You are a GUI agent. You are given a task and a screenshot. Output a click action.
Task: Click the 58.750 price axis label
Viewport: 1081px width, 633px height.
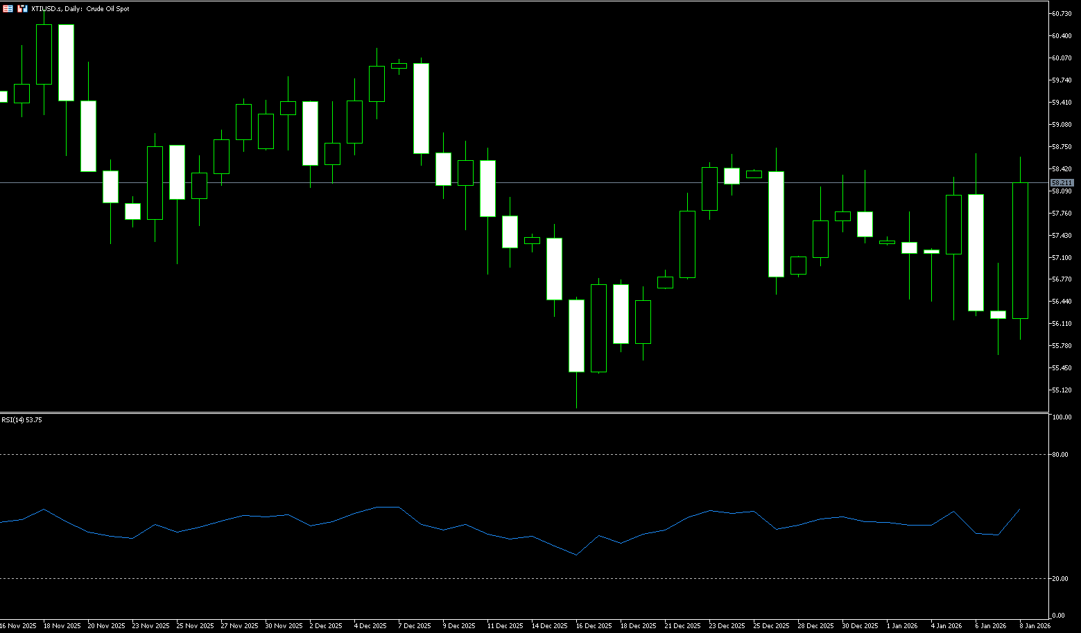point(1062,147)
